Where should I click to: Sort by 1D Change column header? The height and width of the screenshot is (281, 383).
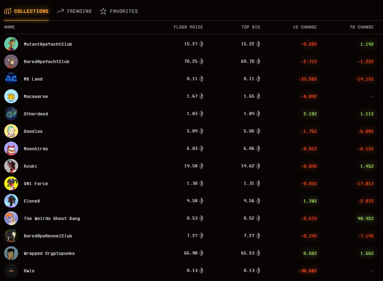pos(305,27)
